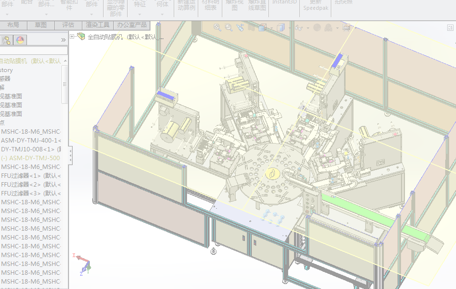Select the FFU过滤器<3> tree item
The height and width of the screenshot is (289, 456).
tap(30, 193)
